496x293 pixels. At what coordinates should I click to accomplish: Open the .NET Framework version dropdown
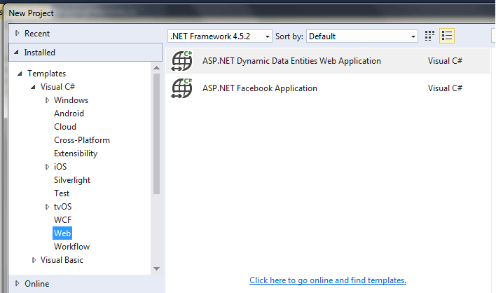coord(220,36)
